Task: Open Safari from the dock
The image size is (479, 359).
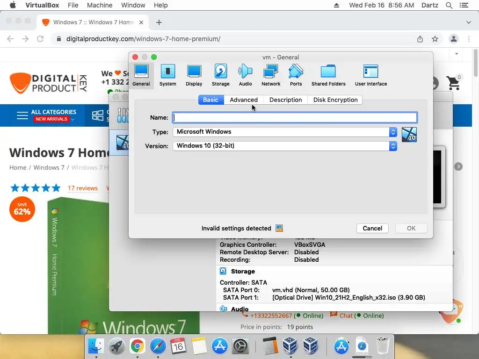Action: click(x=158, y=346)
